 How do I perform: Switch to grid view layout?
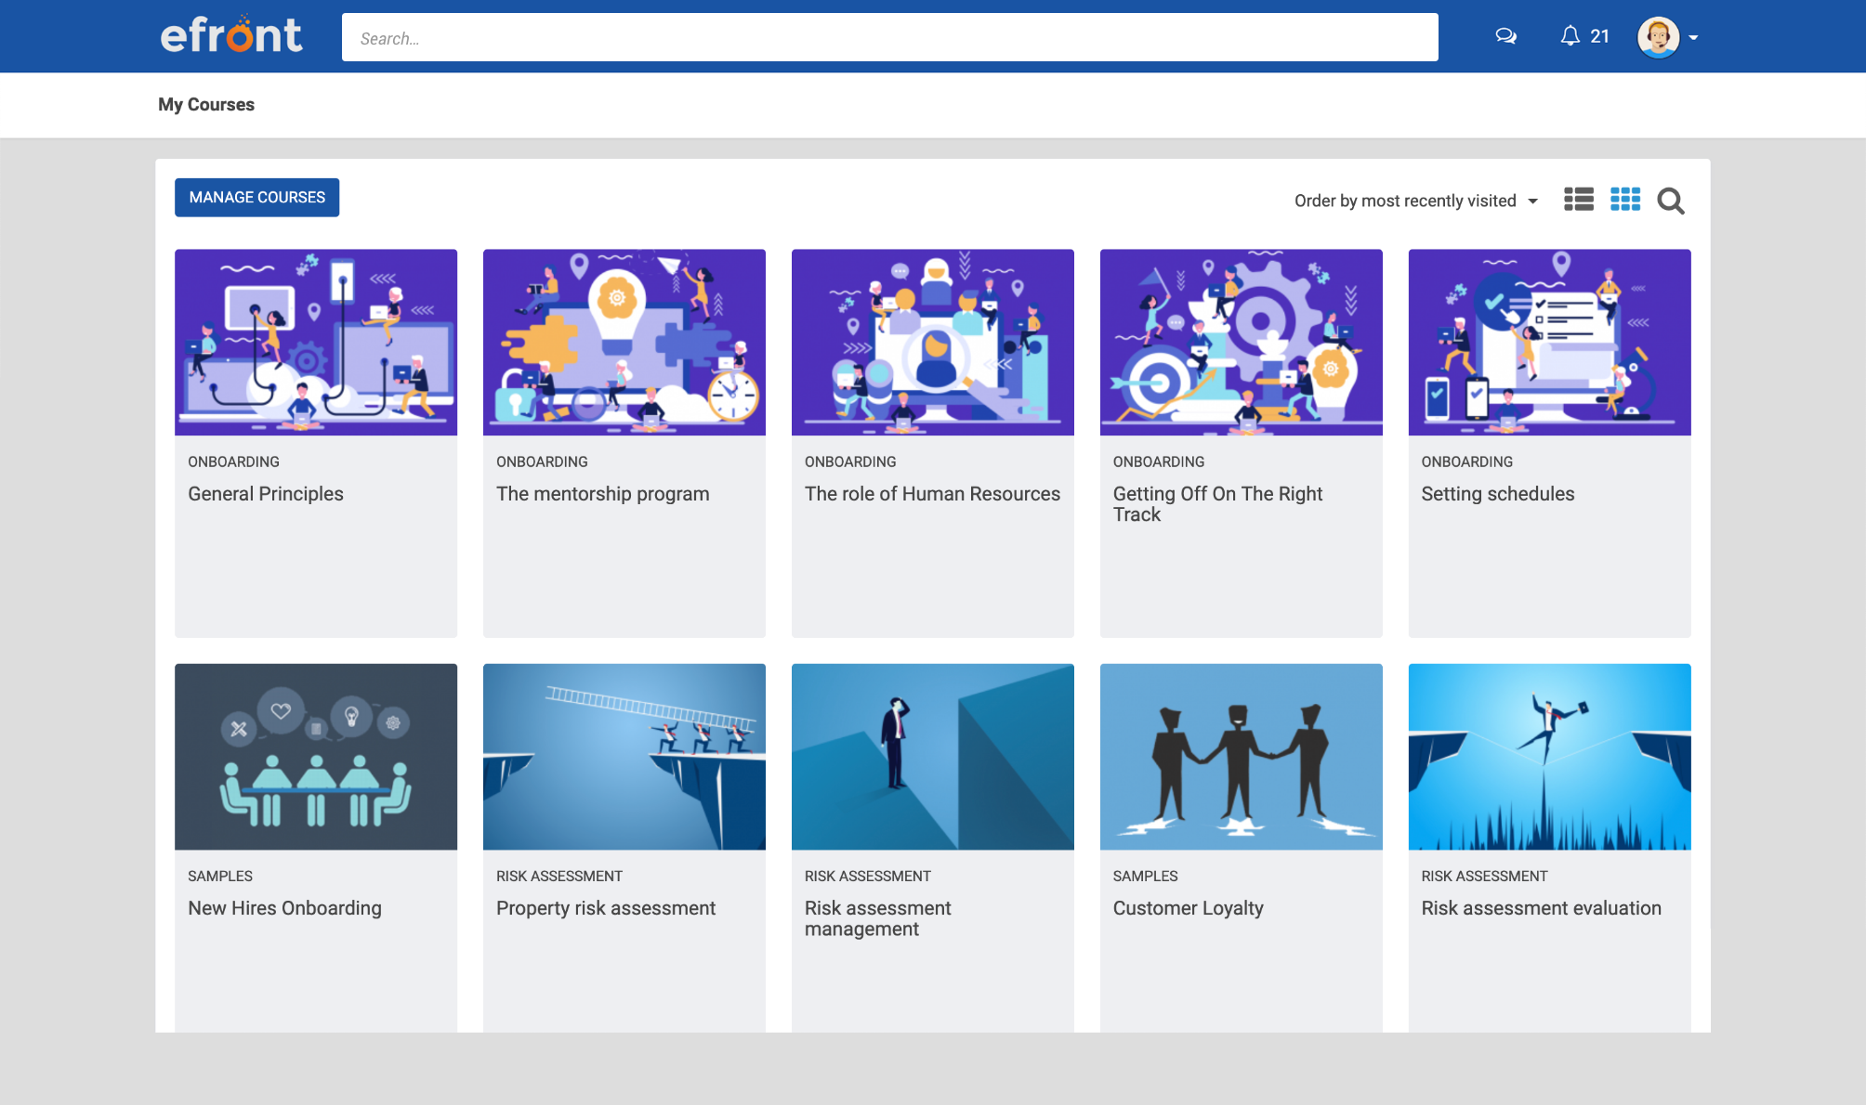click(x=1624, y=200)
